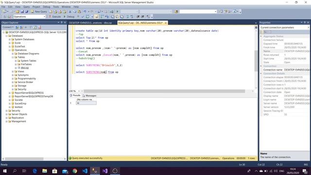Click the editor vertical scrollbar thumb
Image resolution: width=311 pixels, height=175 pixels.
point(256,61)
